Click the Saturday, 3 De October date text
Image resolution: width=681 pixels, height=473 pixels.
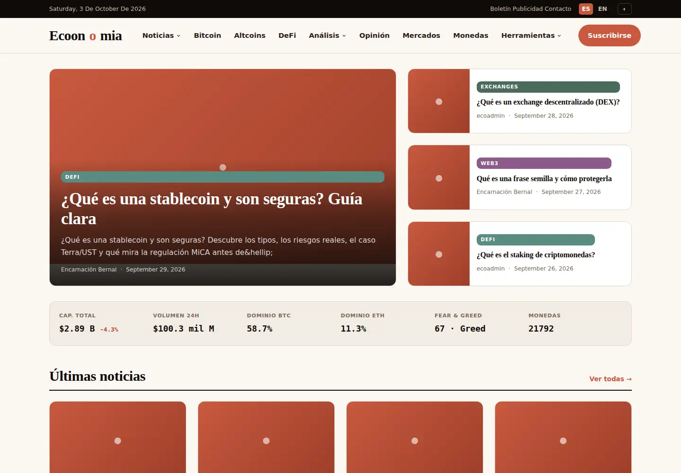click(x=97, y=9)
